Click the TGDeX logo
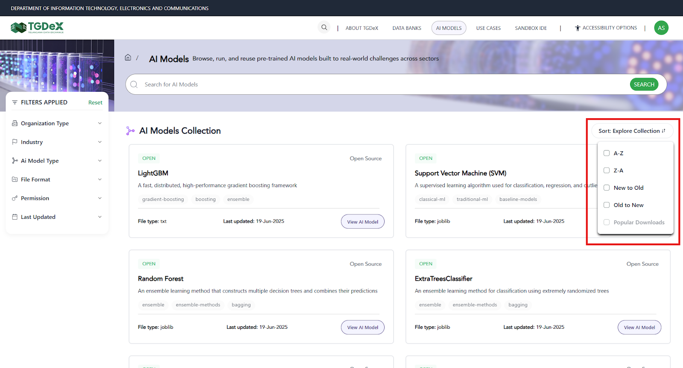The width and height of the screenshot is (683, 368). [37, 28]
